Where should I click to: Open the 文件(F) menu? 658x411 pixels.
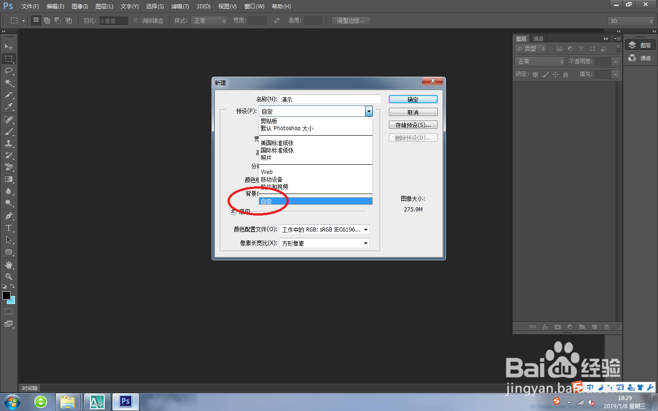tap(30, 6)
